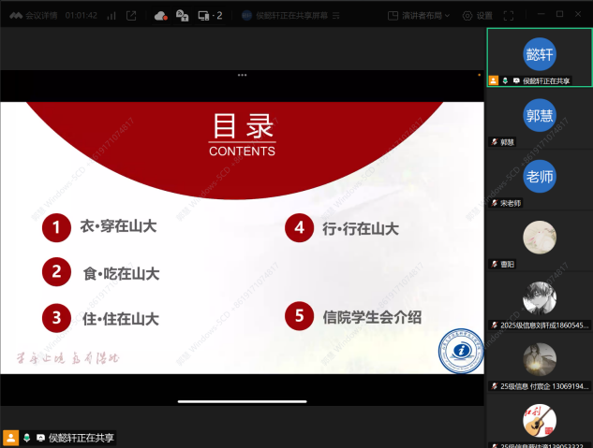
Task: Open the 演讲者布局 layout dropdown
Action: tap(420, 15)
